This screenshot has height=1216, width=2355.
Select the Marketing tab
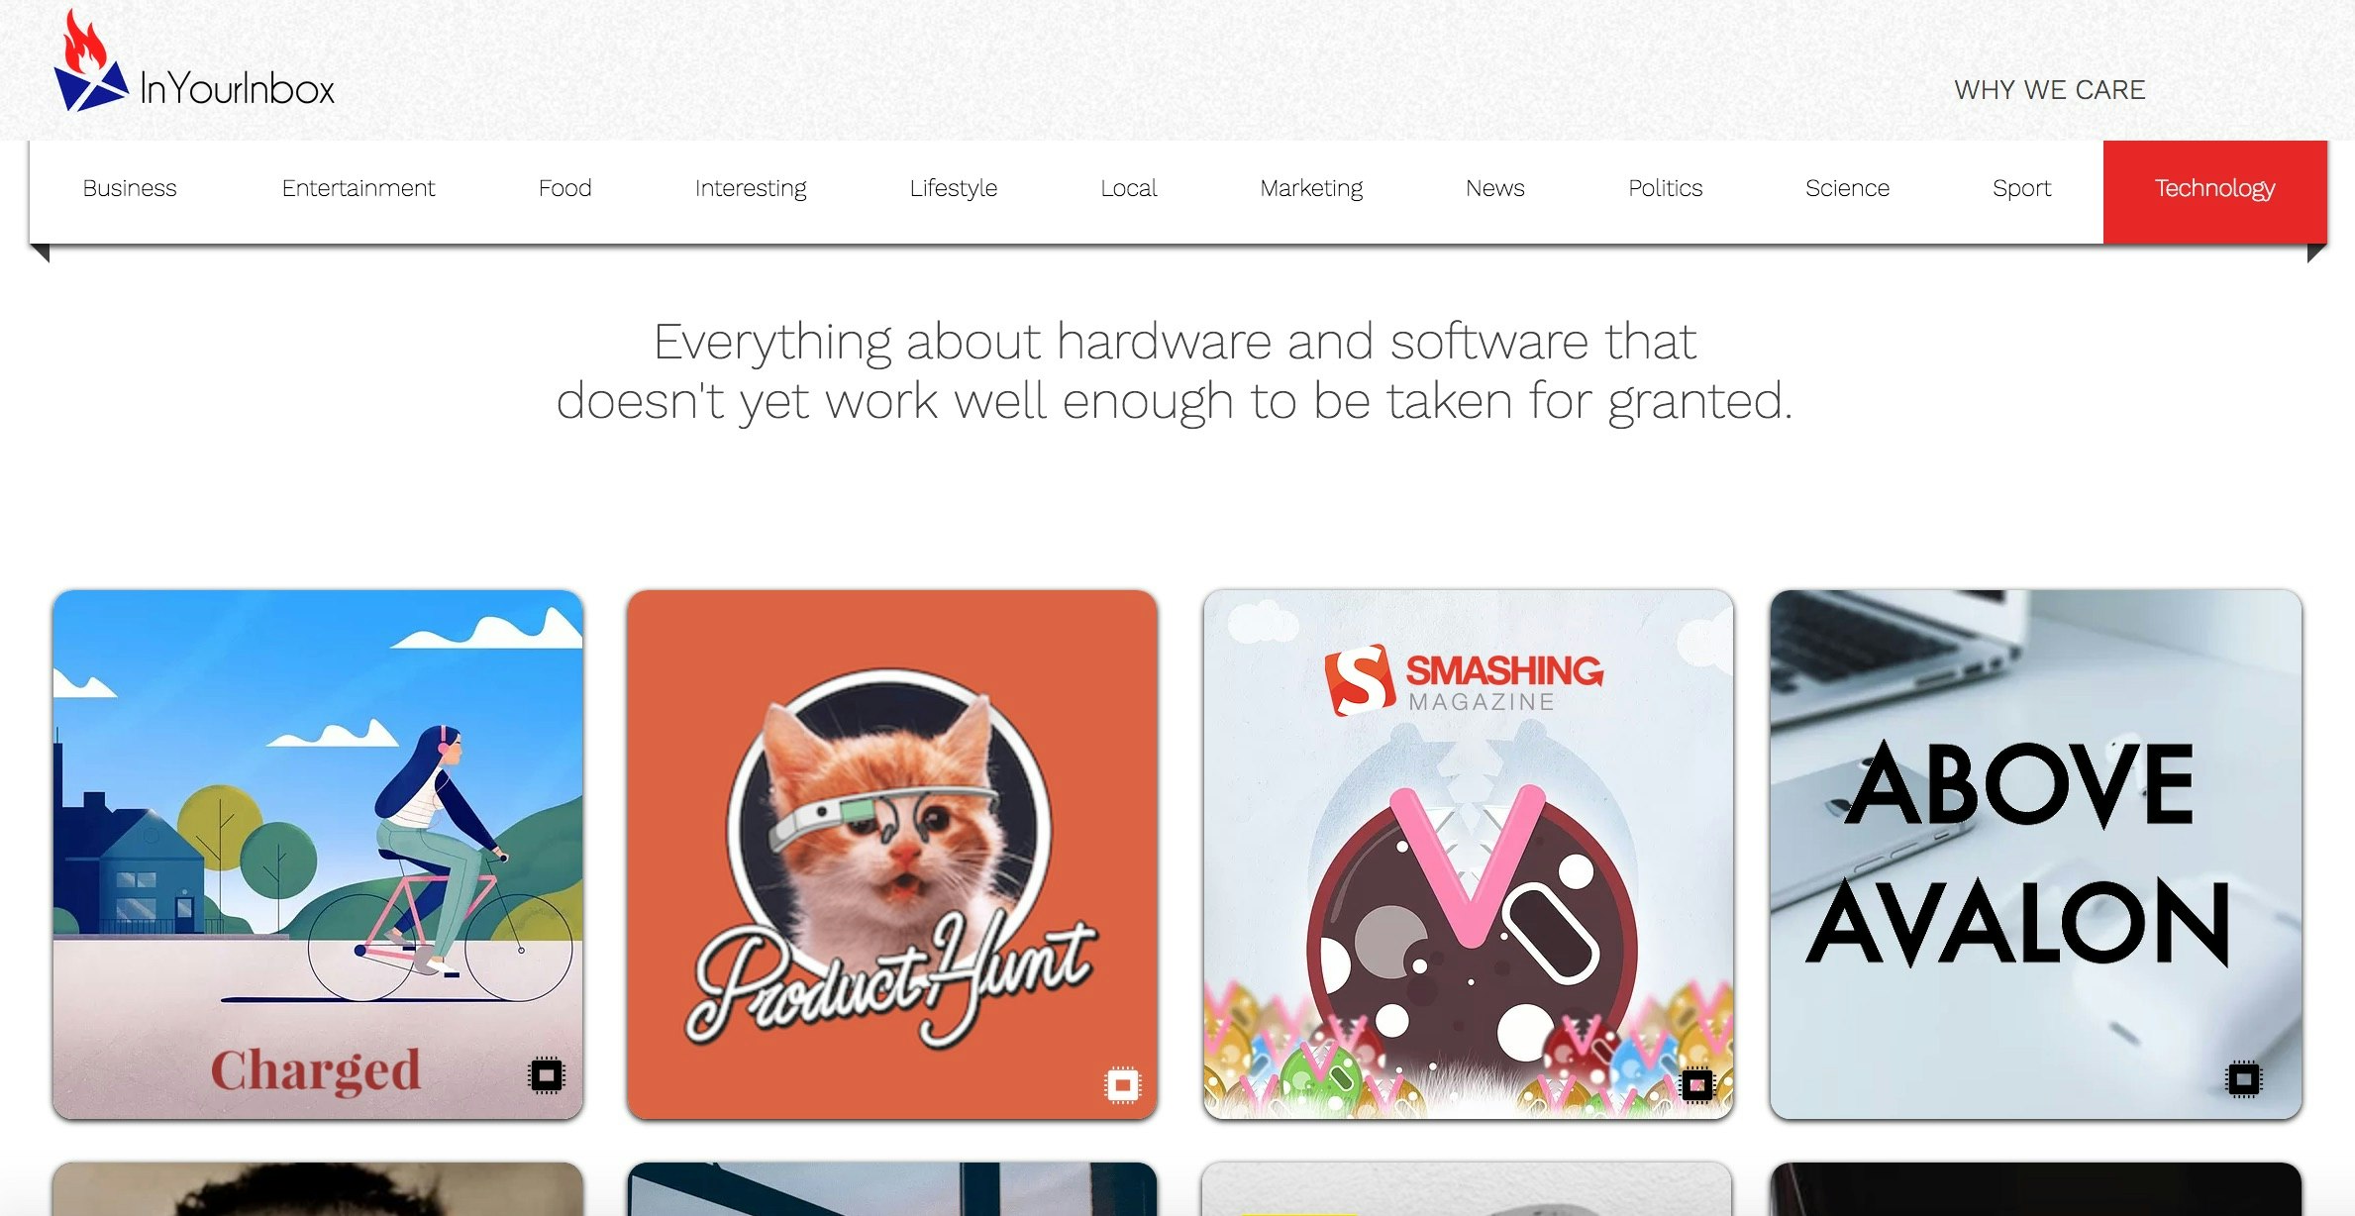[x=1311, y=188]
